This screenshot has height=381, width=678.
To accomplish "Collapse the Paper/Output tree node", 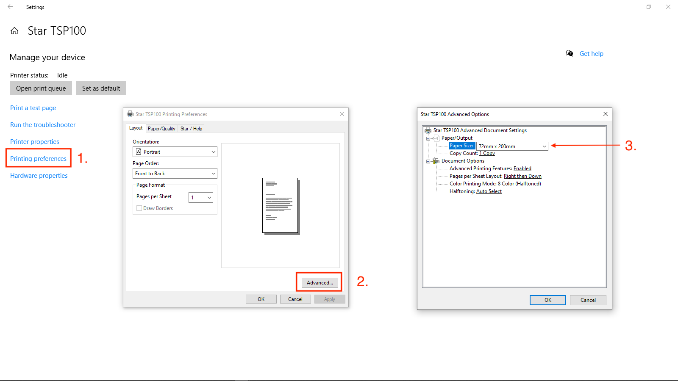I will (x=428, y=138).
